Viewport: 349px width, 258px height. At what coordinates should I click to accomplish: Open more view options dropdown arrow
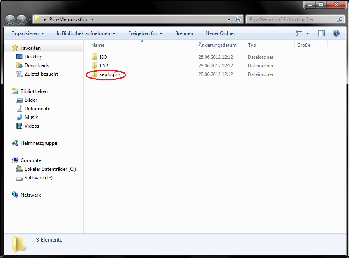click(x=307, y=33)
